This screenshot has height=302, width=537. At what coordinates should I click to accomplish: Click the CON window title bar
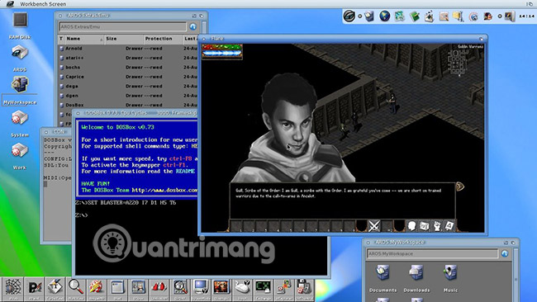(56, 132)
